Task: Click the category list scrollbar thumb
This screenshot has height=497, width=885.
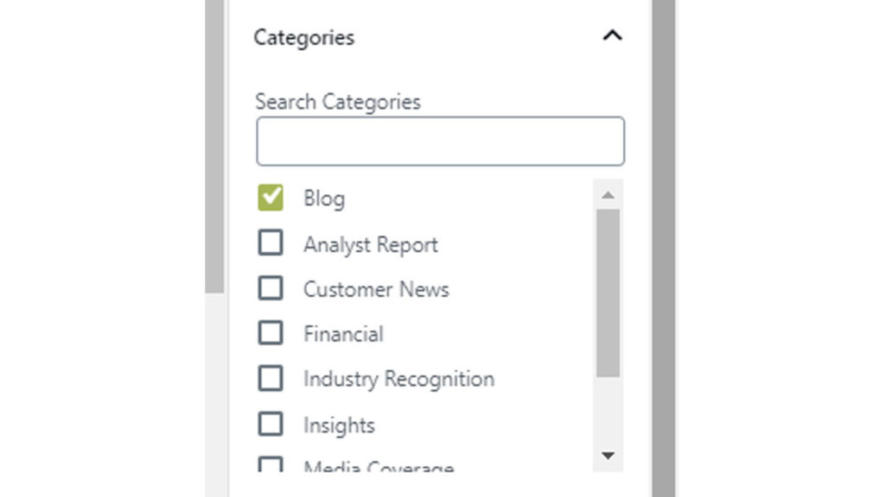Action: 608,292
